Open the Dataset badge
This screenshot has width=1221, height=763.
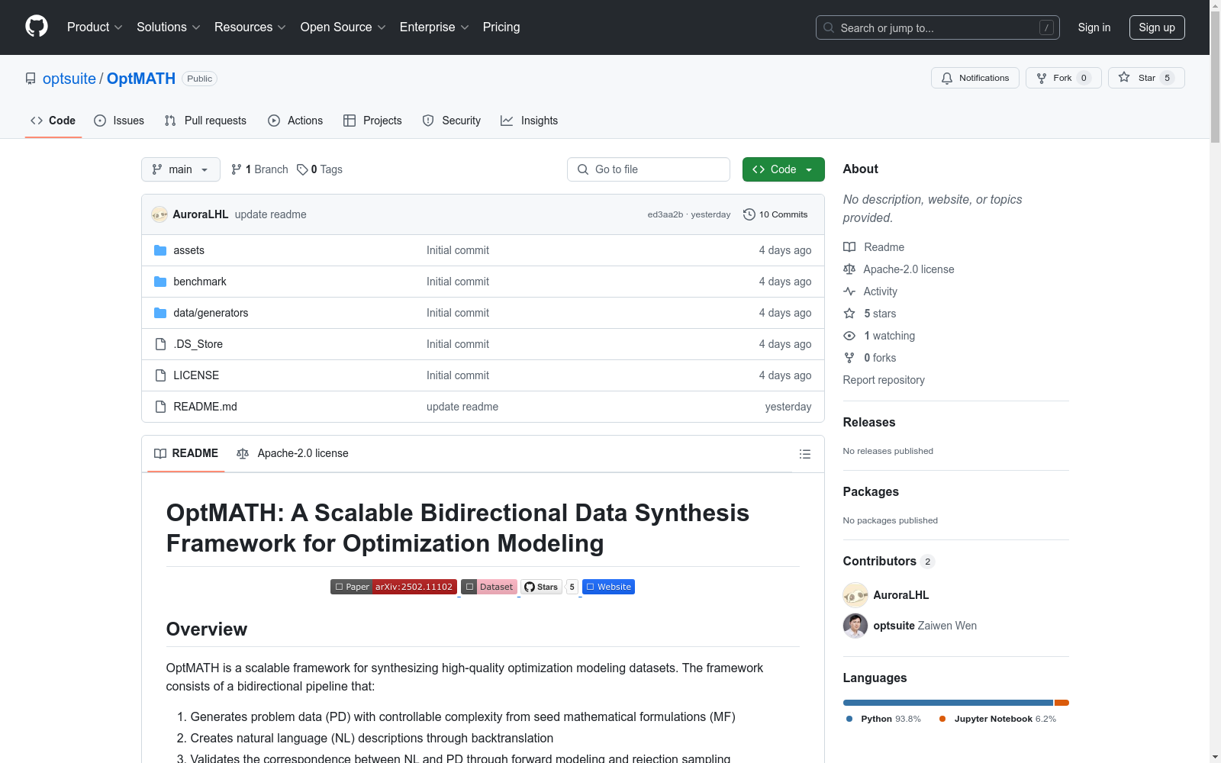[x=489, y=587]
